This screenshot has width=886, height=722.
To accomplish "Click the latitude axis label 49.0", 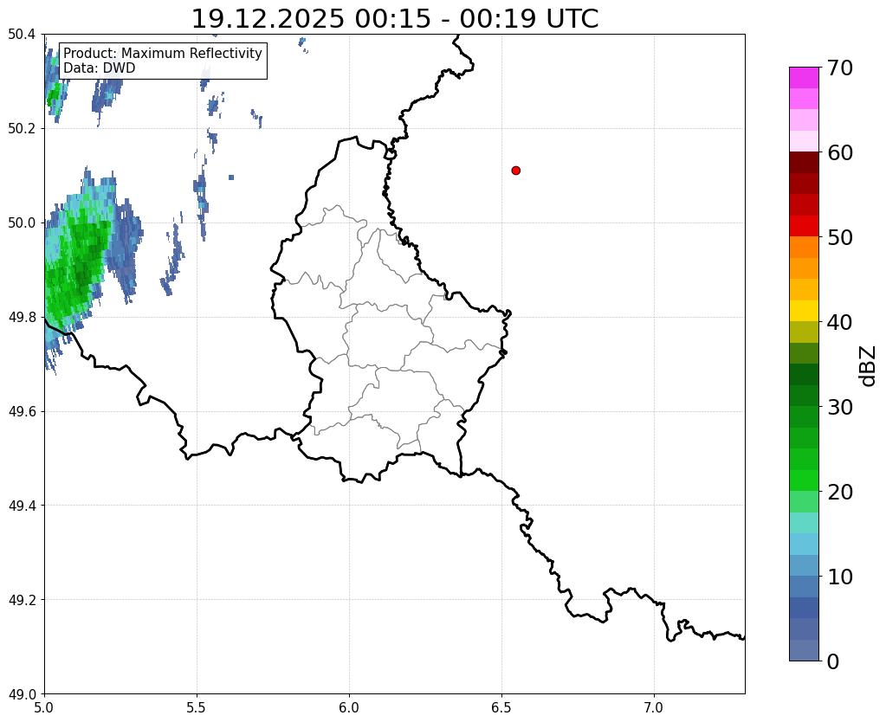I will pyautogui.click(x=22, y=693).
